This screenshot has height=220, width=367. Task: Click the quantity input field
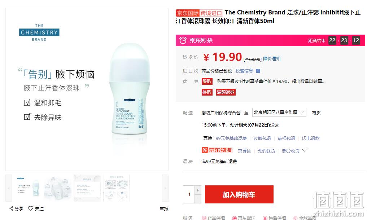(x=189, y=194)
